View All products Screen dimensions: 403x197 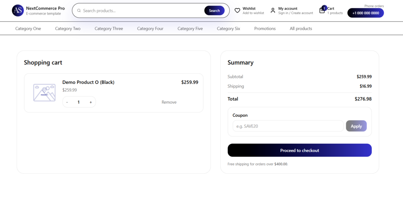coord(301,28)
